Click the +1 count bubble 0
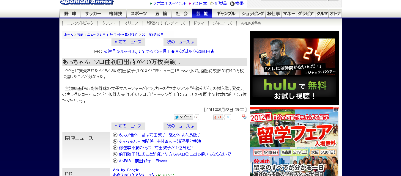The image size is (401, 176). (227, 117)
